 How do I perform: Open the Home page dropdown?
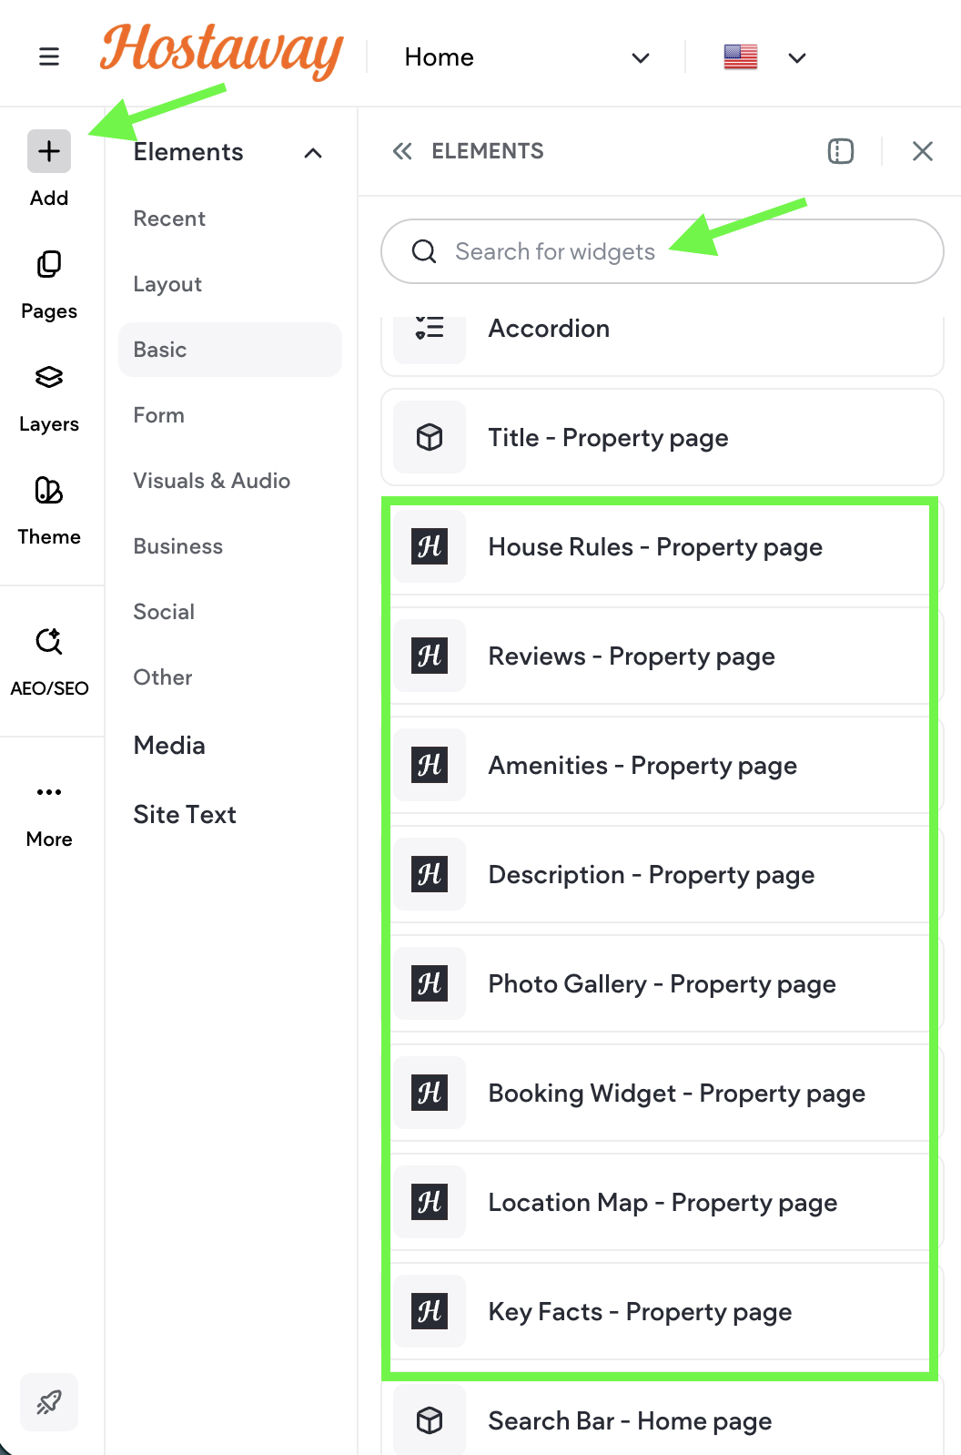[x=526, y=57]
